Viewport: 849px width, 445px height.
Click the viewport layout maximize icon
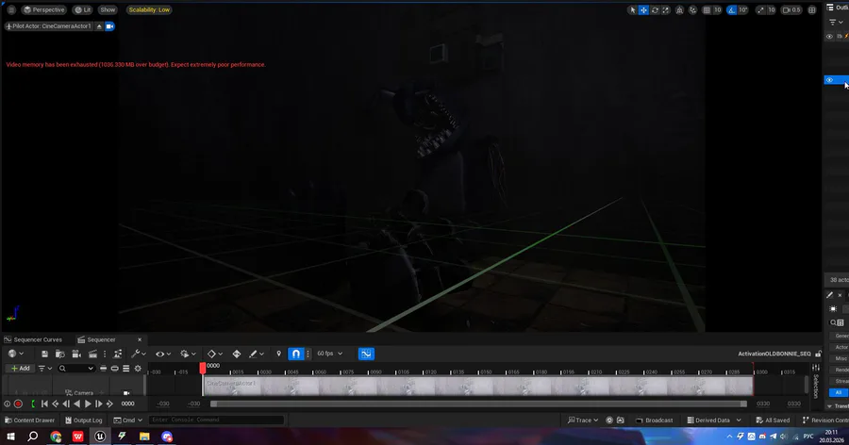point(812,9)
